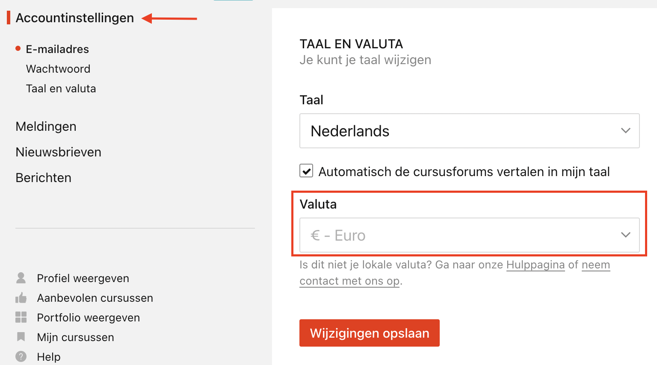The height and width of the screenshot is (365, 657).
Task: Open Aanbevolen cursussen link
Action: (x=95, y=298)
